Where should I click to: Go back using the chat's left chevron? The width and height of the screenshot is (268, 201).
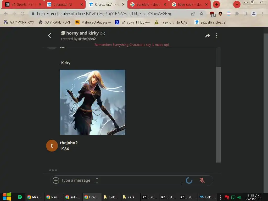pyautogui.click(x=49, y=36)
